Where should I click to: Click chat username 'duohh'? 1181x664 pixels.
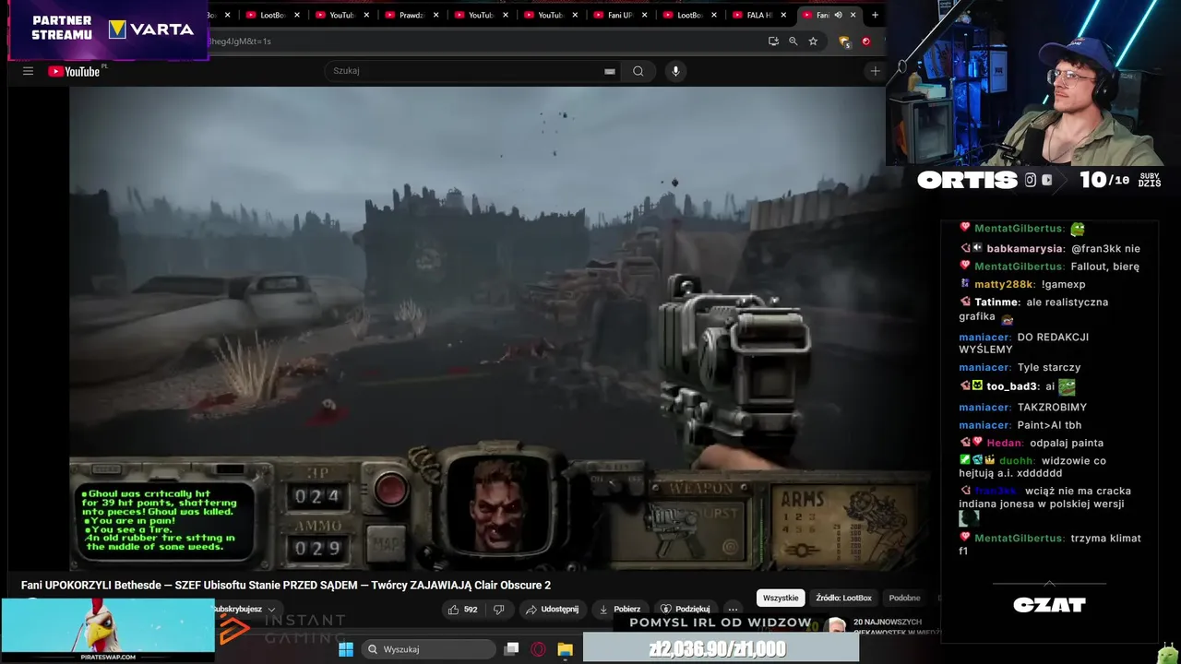pos(1016,460)
